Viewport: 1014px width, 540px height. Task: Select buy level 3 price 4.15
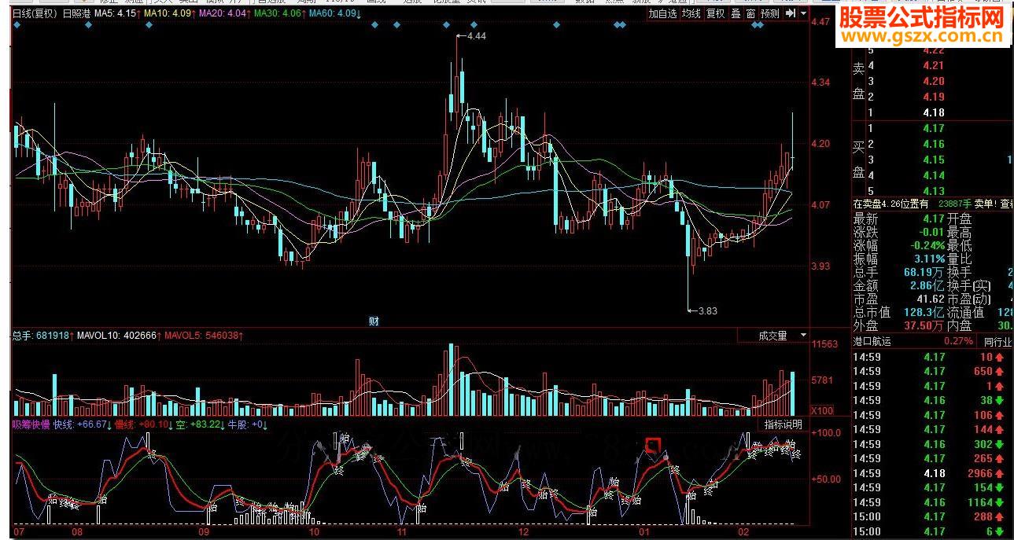tap(934, 160)
